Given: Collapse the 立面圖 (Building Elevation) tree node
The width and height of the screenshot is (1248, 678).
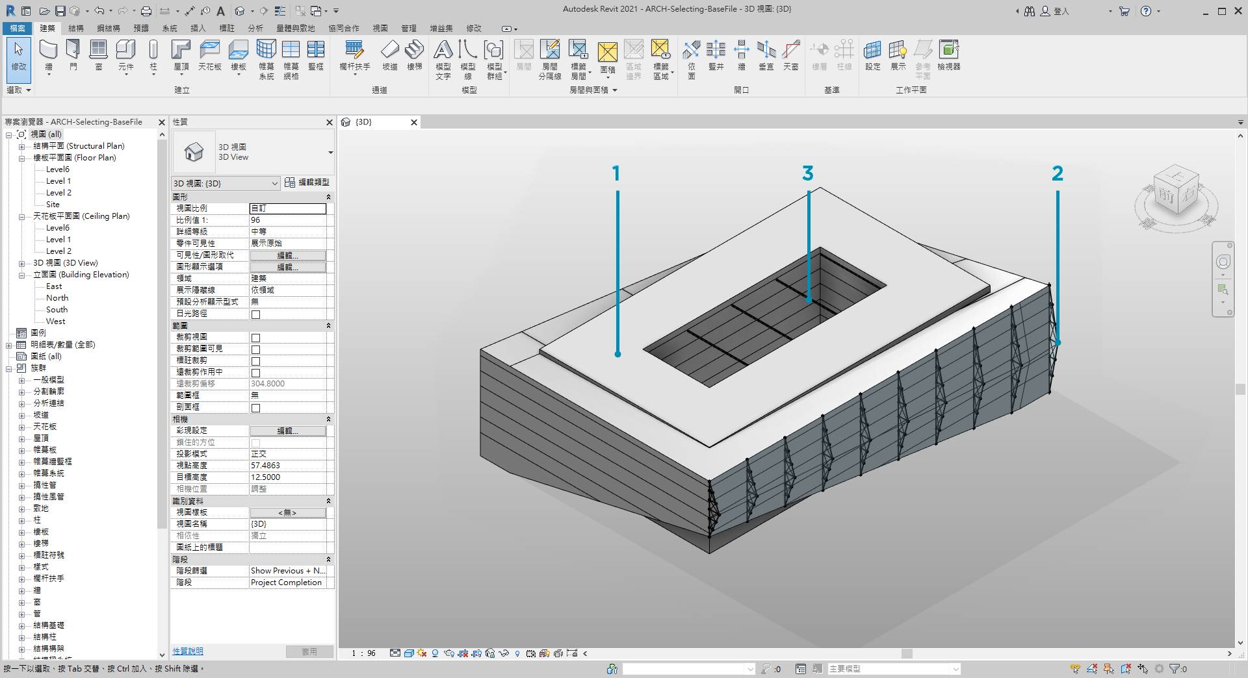Looking at the screenshot, I should (21, 275).
